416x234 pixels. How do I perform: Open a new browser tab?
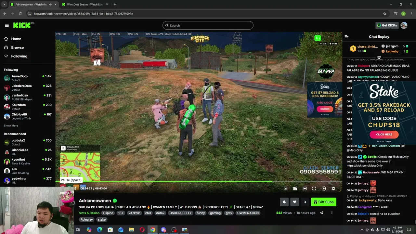pyautogui.click(x=115, y=5)
